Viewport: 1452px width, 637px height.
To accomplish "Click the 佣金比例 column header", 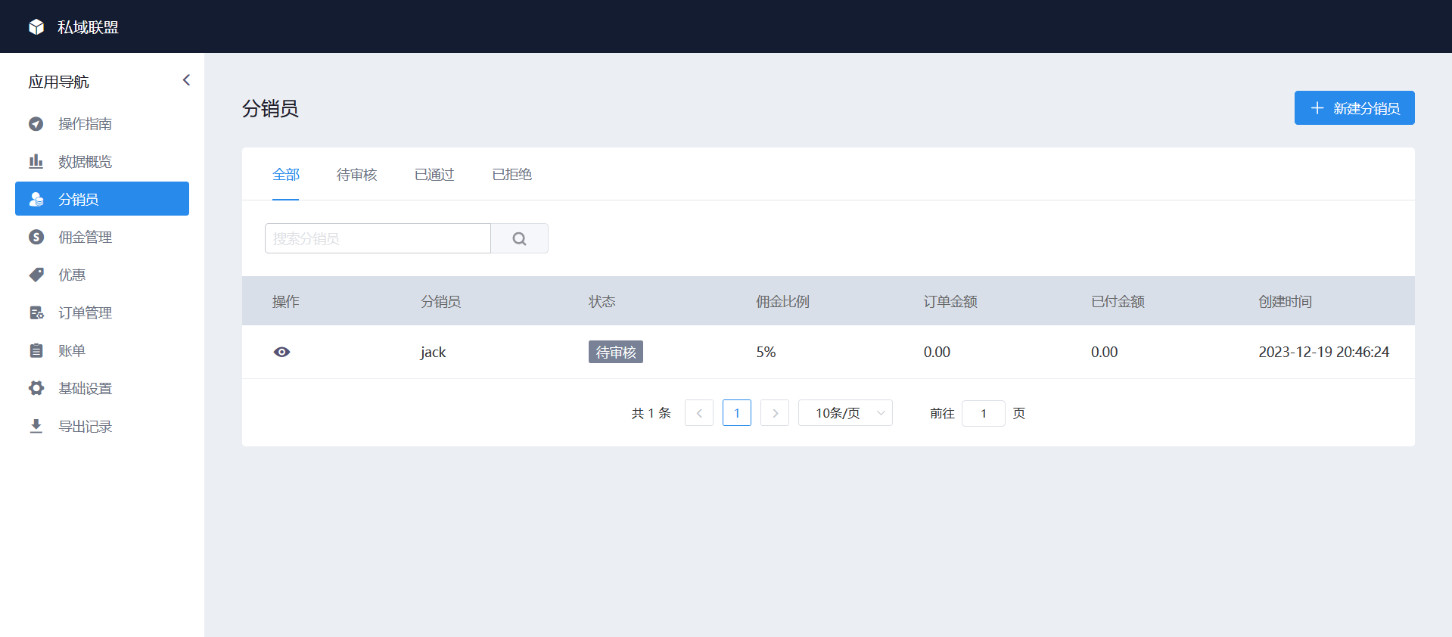I will tap(782, 301).
